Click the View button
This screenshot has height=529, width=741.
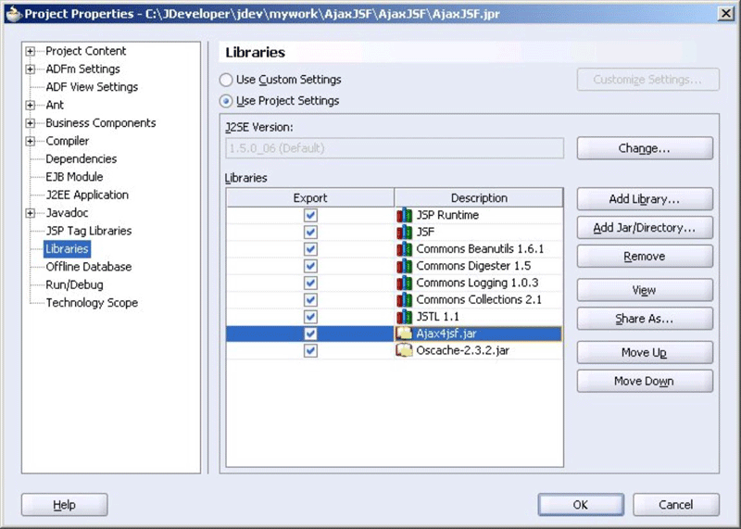645,290
